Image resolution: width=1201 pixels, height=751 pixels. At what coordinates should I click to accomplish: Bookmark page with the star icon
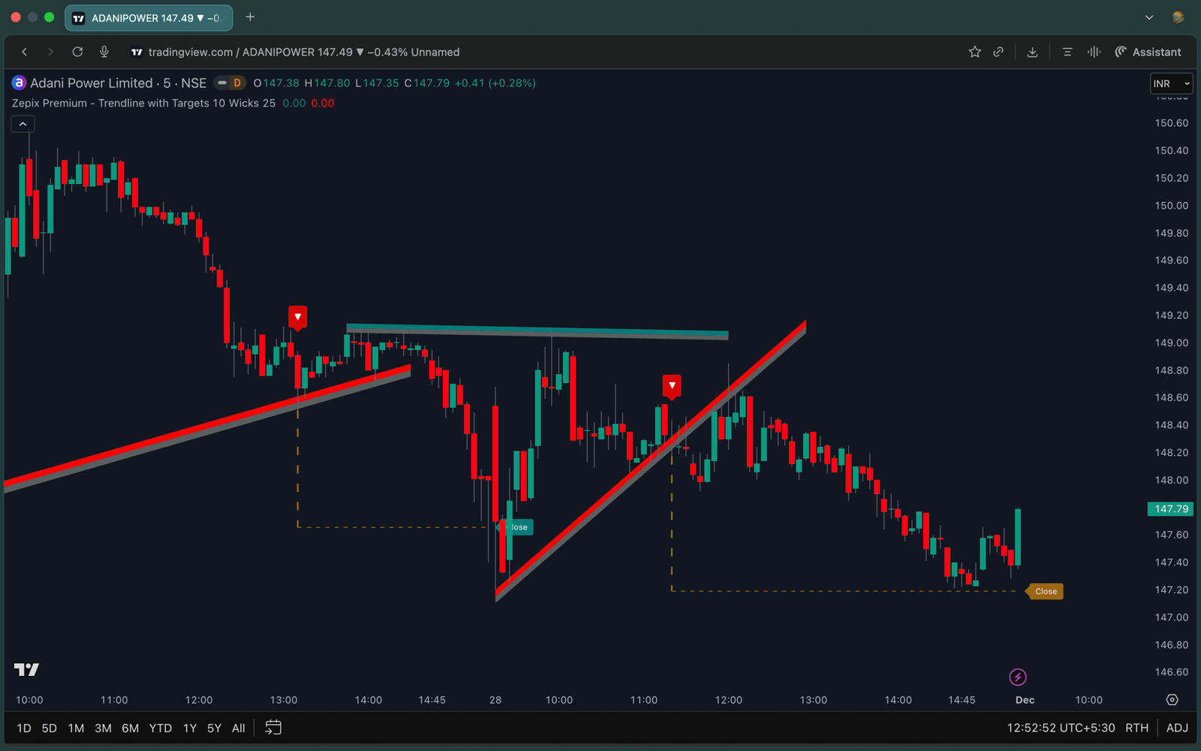tap(974, 52)
